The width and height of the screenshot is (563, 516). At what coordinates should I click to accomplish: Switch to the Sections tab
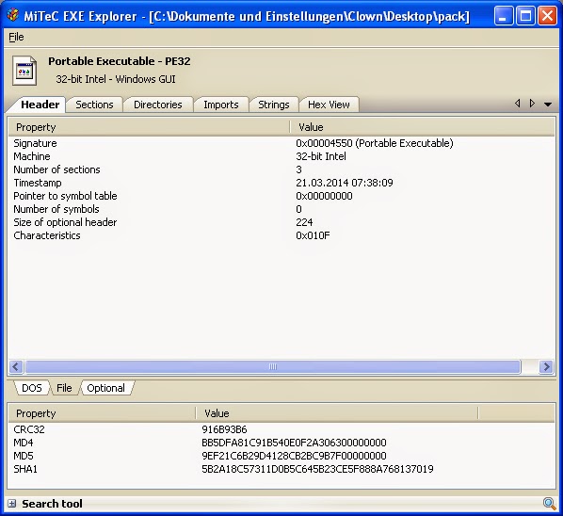(x=94, y=105)
